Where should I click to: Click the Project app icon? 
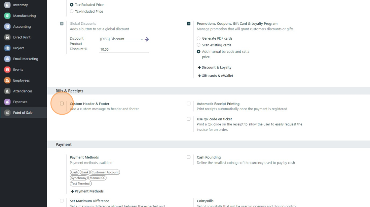coord(7,48)
